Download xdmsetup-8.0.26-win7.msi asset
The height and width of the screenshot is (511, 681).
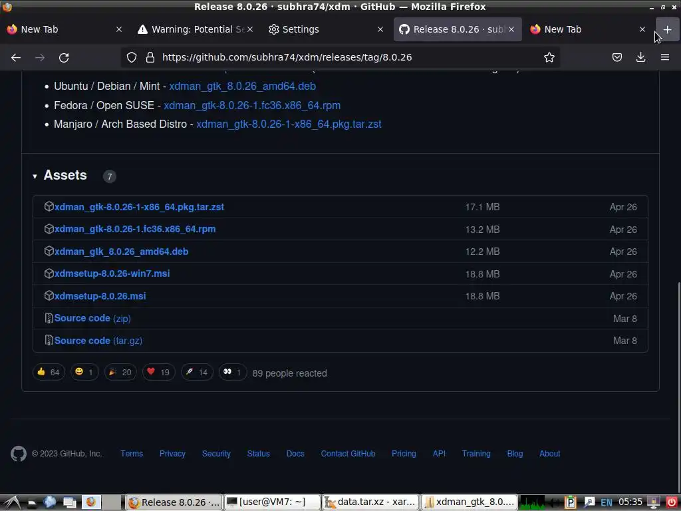pos(112,273)
